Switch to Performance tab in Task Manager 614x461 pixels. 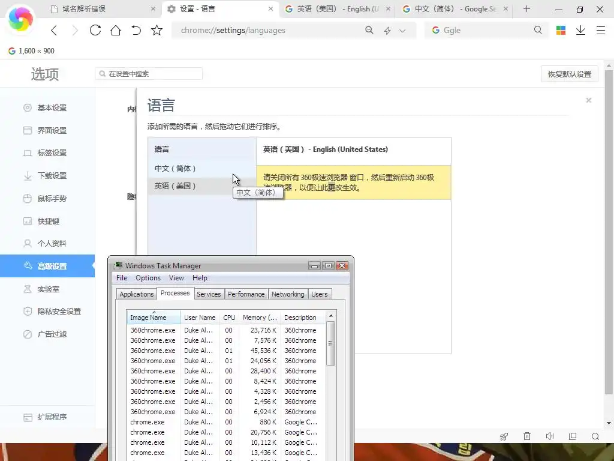point(246,294)
